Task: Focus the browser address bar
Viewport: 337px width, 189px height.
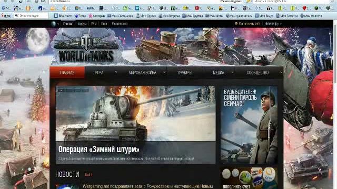Action: (133, 1)
